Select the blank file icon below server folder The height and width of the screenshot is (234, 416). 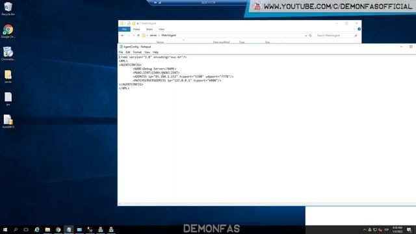[8, 99]
